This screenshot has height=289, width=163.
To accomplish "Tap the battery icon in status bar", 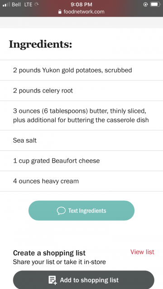I will [155, 5].
